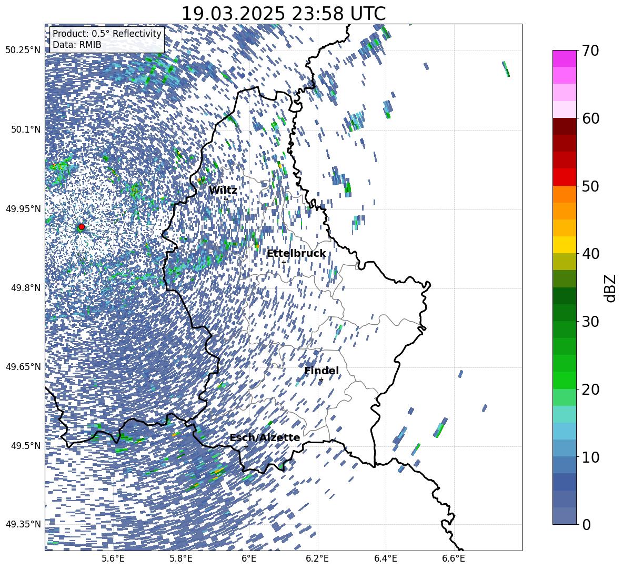Click the colorbar 10 tick label
This screenshot has height=569, width=623.
pyautogui.click(x=590, y=457)
